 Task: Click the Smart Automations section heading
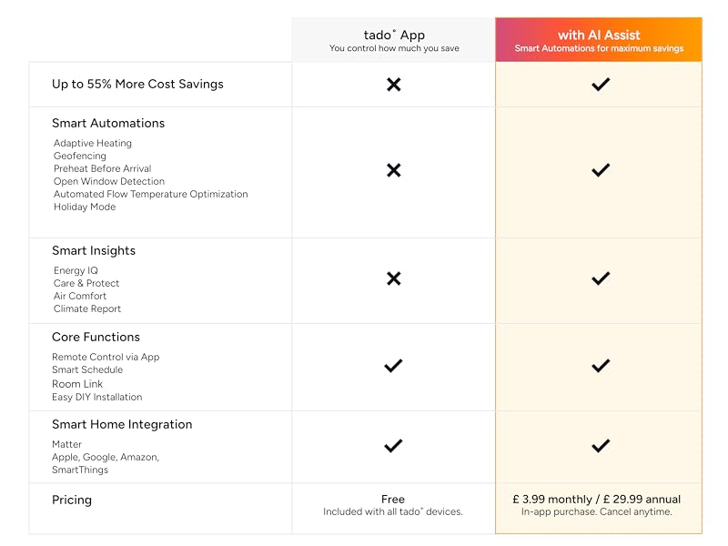(108, 123)
